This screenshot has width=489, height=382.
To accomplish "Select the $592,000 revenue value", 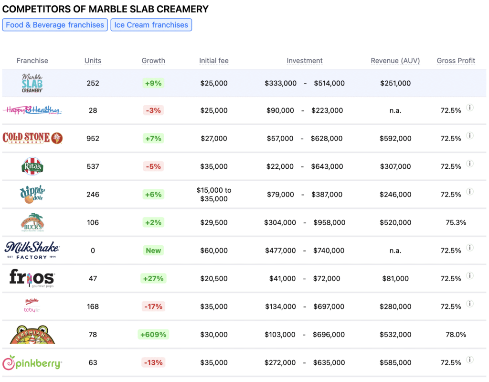I will [x=395, y=138].
